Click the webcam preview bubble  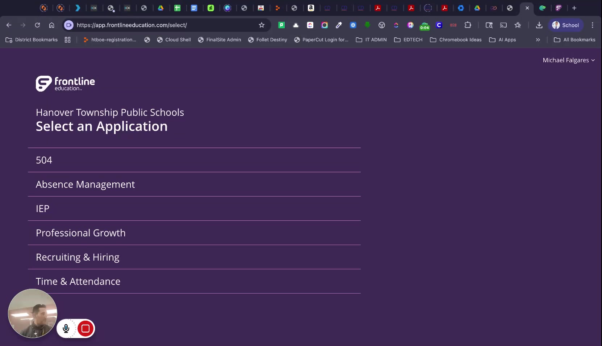(33, 313)
